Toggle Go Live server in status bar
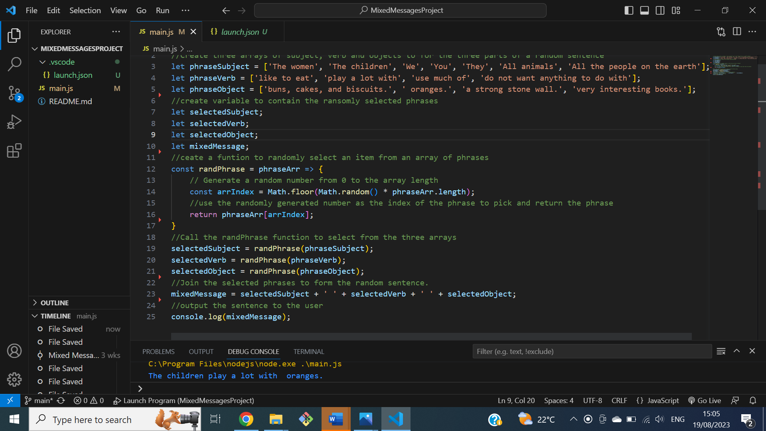Image resolution: width=766 pixels, height=431 pixels. point(705,400)
